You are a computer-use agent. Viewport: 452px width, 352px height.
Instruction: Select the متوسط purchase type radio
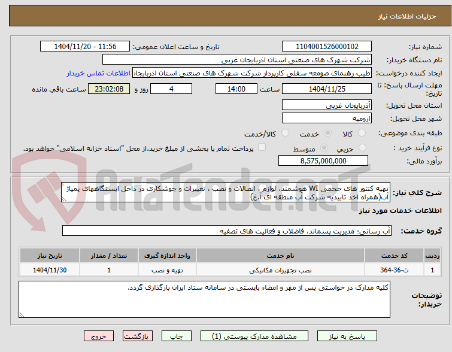[x=324, y=148]
